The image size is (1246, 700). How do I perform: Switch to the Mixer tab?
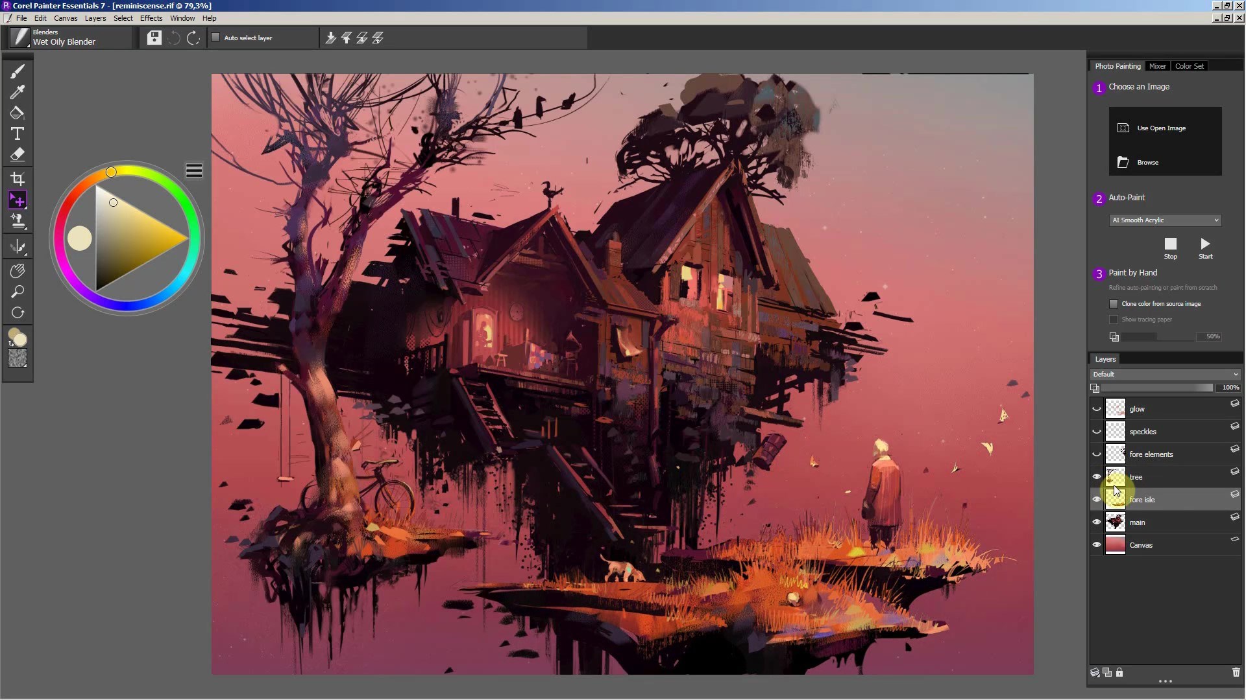coord(1157,66)
